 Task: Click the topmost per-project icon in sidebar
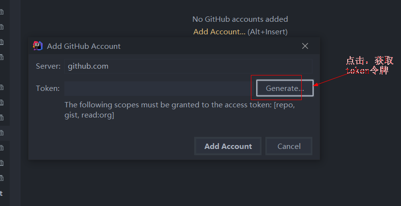[x=1, y=12]
